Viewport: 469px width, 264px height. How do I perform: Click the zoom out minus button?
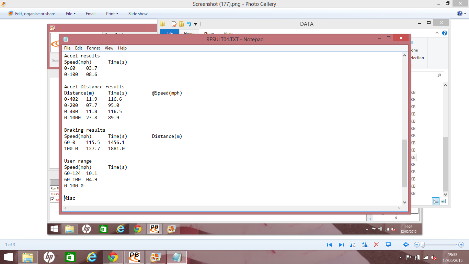(417, 245)
